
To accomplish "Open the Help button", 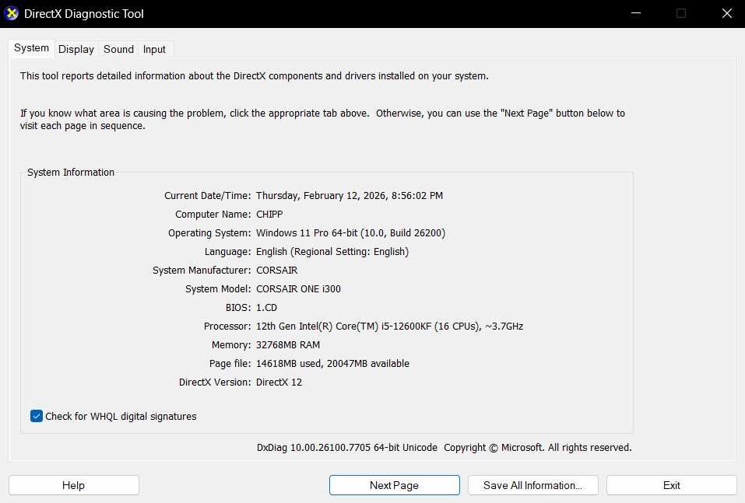I will click(x=74, y=485).
